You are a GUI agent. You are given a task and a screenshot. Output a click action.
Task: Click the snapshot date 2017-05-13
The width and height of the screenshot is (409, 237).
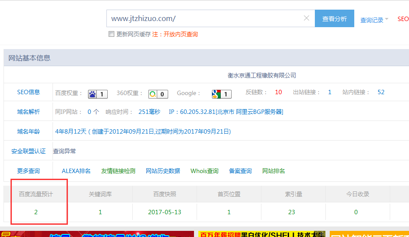pyautogui.click(x=165, y=212)
